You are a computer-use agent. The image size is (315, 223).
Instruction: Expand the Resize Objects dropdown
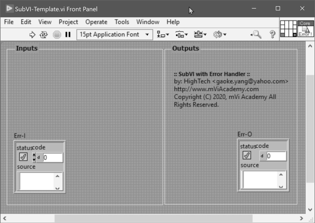[x=200, y=35]
